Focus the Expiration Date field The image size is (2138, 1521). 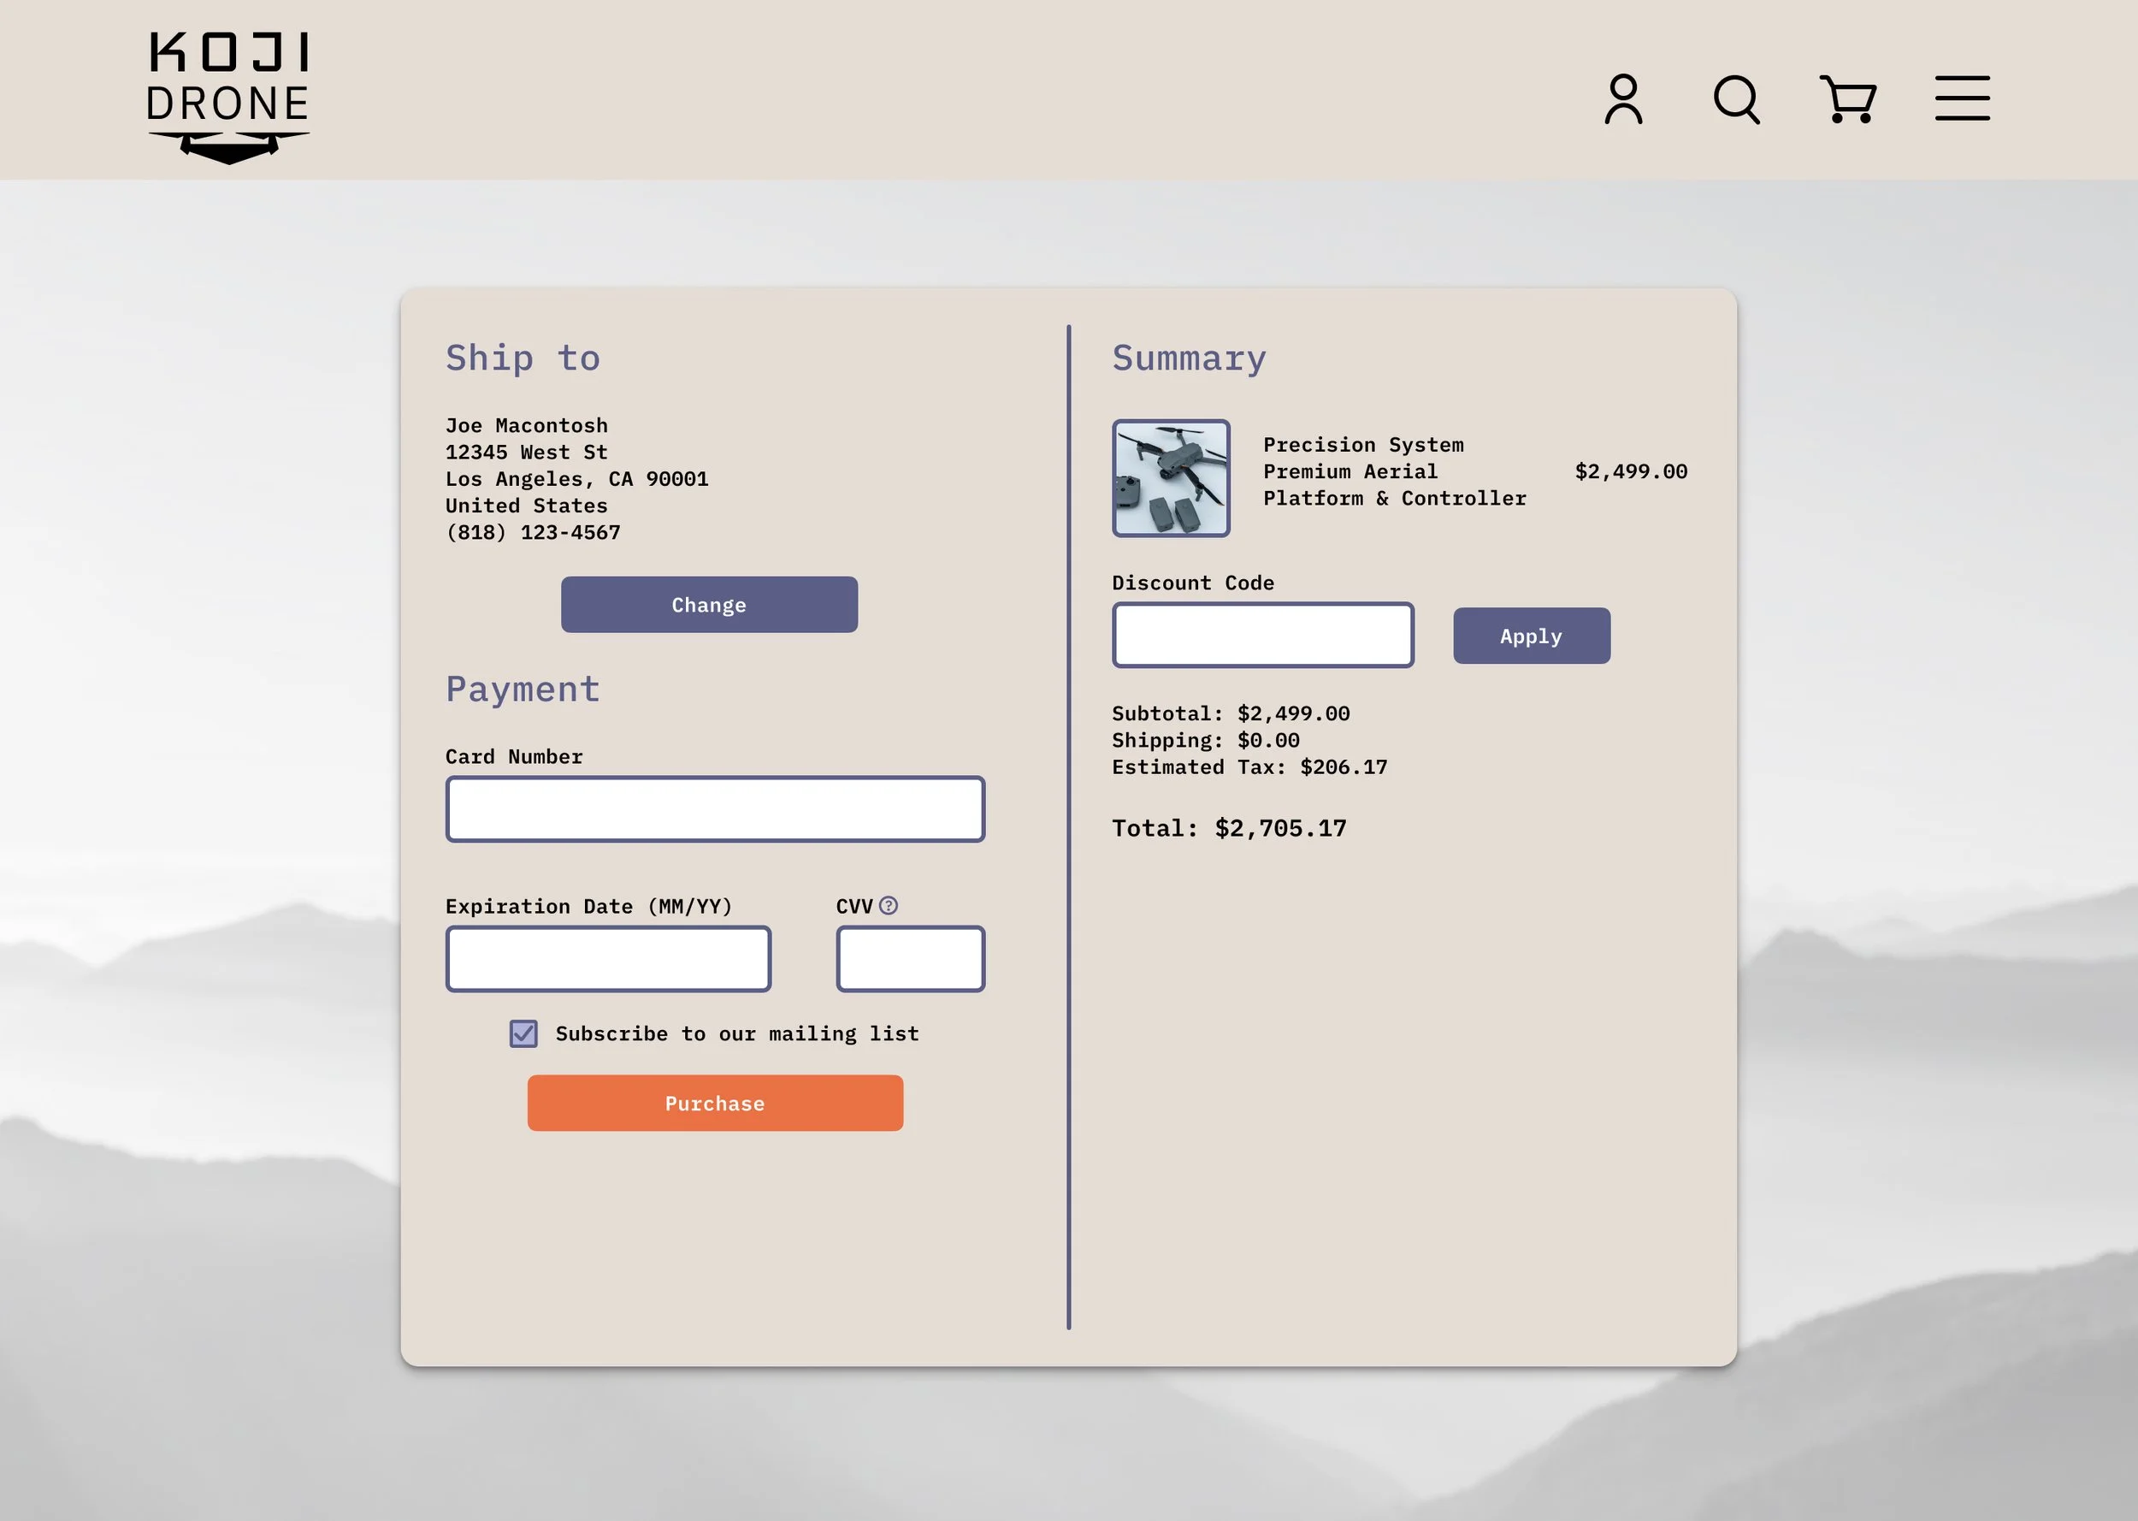[x=608, y=959]
